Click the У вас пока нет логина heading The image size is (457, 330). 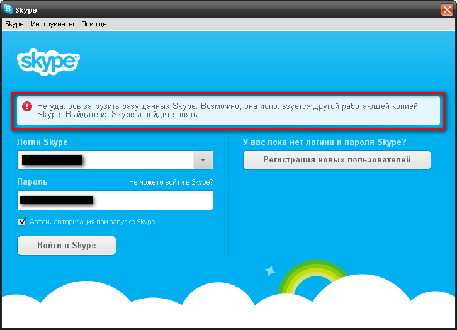pos(324,142)
